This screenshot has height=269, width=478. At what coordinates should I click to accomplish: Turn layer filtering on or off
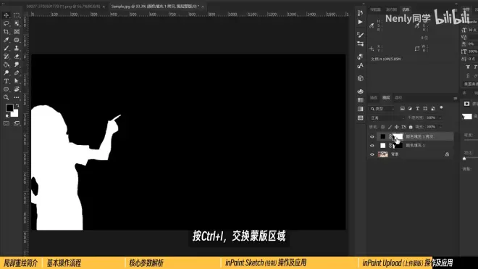point(441,108)
